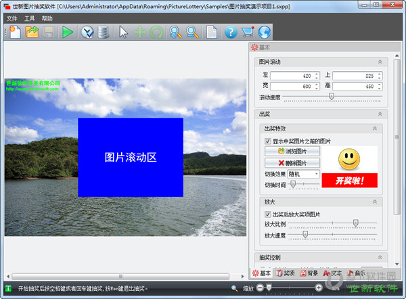This screenshot has height=299, width=406.
Task: Switch to the 奖项 tab
Action: pyautogui.click(x=285, y=273)
